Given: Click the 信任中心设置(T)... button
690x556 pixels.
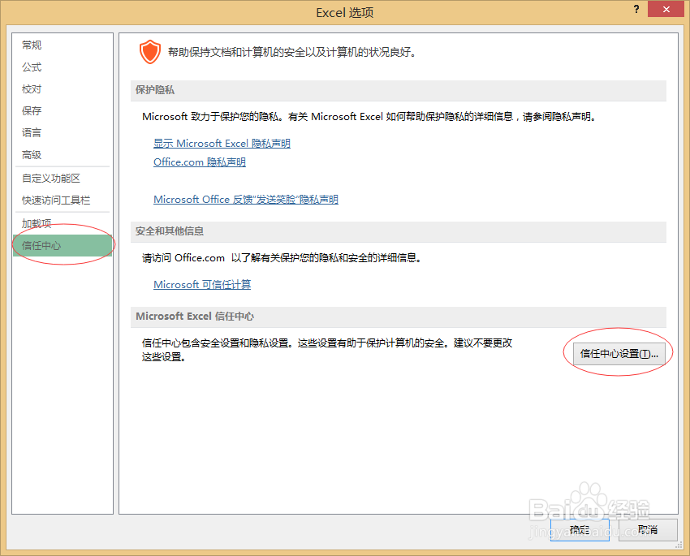Looking at the screenshot, I should tap(619, 354).
